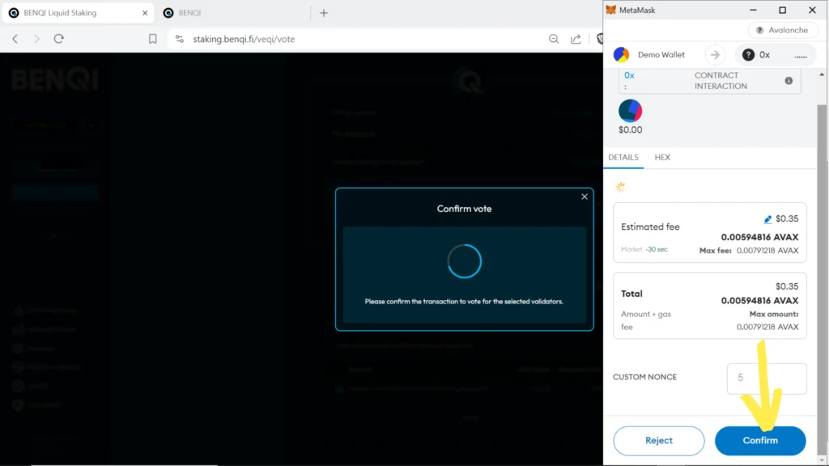Viewport: 829px width, 466px height.
Task: Open the Avalanche network selector
Action: (x=781, y=30)
